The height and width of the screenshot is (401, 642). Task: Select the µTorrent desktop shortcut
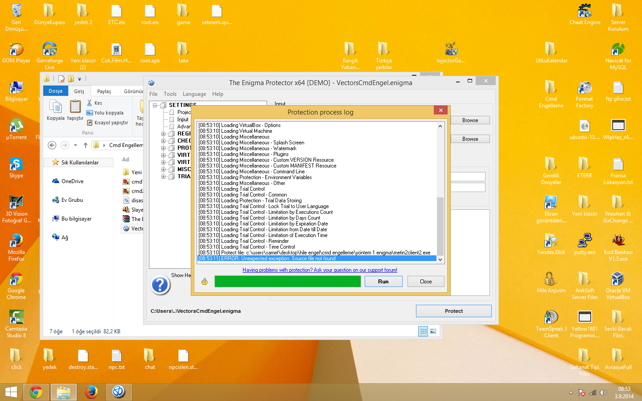[x=16, y=130]
